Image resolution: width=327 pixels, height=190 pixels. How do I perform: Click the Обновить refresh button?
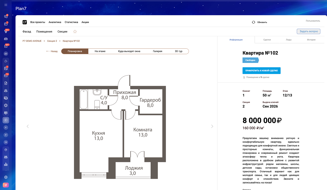(259, 22)
